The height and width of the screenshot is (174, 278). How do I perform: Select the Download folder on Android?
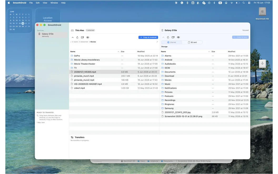(x=205, y=76)
